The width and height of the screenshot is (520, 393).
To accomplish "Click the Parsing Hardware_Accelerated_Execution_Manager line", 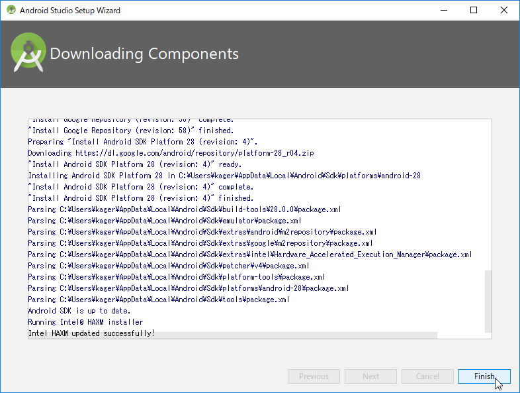I will pos(250,254).
